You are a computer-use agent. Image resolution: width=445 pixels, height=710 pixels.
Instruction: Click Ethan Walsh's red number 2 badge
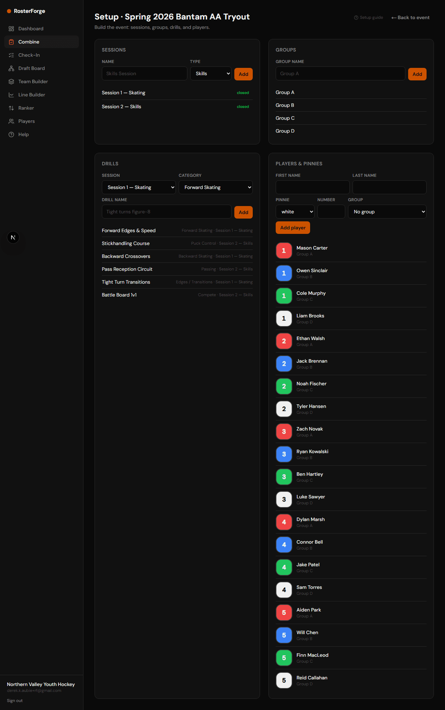(x=284, y=341)
